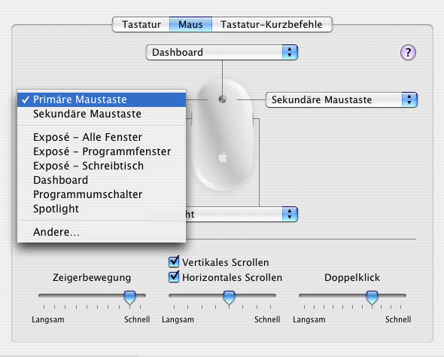Open the help question mark button
This screenshot has width=444, height=357.
click(x=408, y=53)
